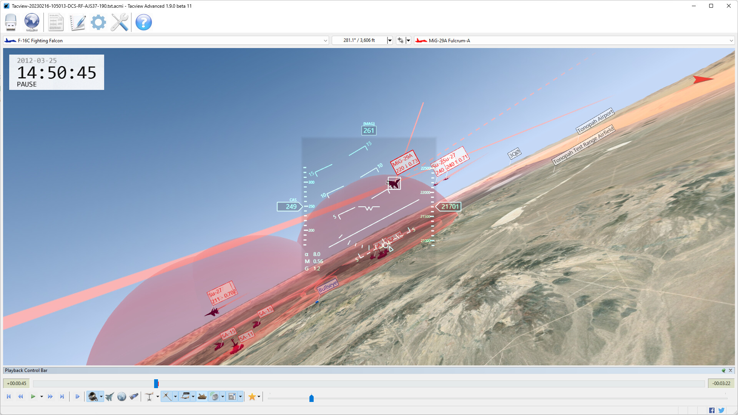This screenshot has width=738, height=415.
Task: Skip to the end of the recording
Action: tap(62, 396)
